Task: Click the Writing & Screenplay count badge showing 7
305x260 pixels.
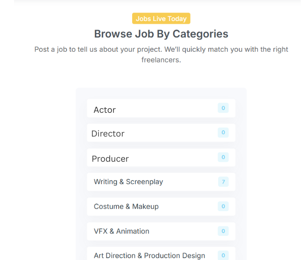Action: click(223, 182)
